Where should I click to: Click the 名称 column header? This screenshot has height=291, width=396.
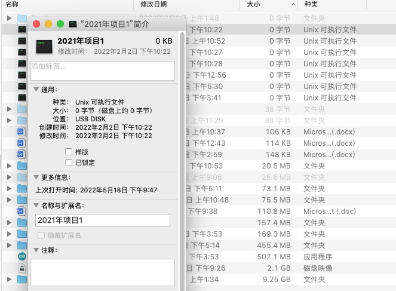pyautogui.click(x=12, y=4)
